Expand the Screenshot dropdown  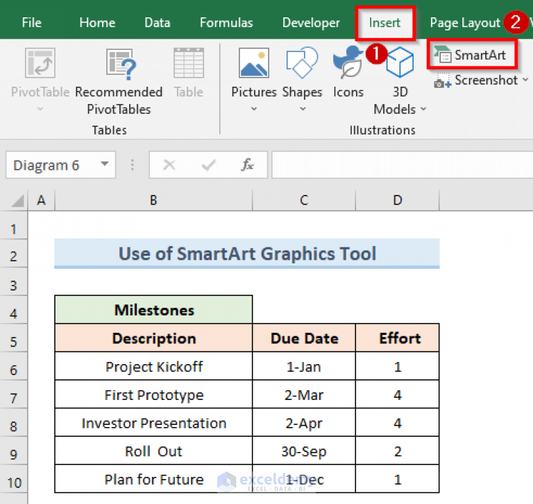coord(525,80)
